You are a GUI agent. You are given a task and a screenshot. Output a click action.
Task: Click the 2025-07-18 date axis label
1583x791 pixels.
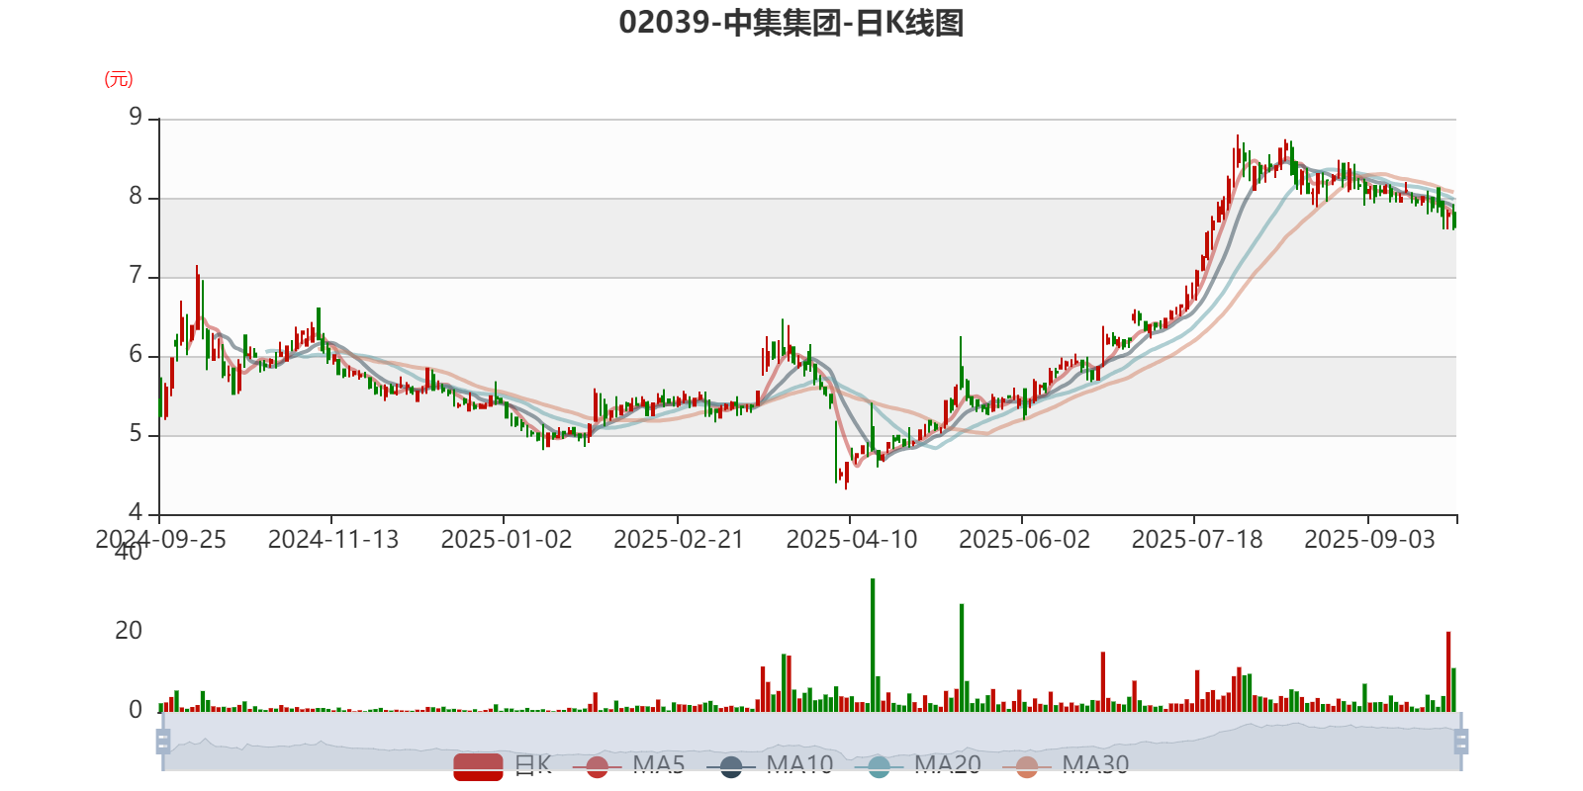tap(1197, 539)
